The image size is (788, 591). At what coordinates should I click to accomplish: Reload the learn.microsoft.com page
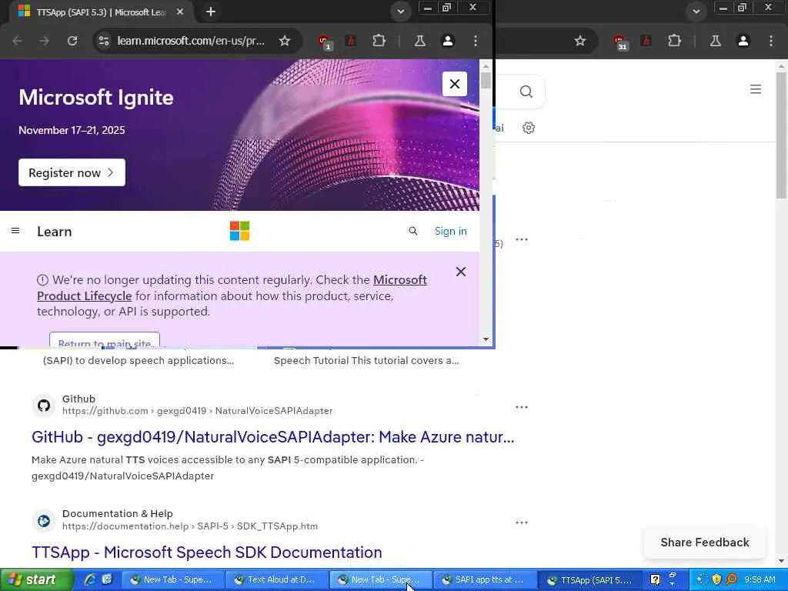[72, 41]
